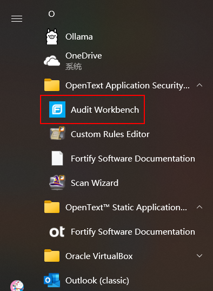This screenshot has width=213, height=291.
Task: Open the user account avatar
Action: pyautogui.click(x=17, y=286)
